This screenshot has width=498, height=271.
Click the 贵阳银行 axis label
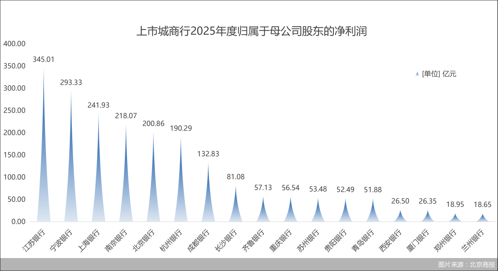click(x=336, y=240)
